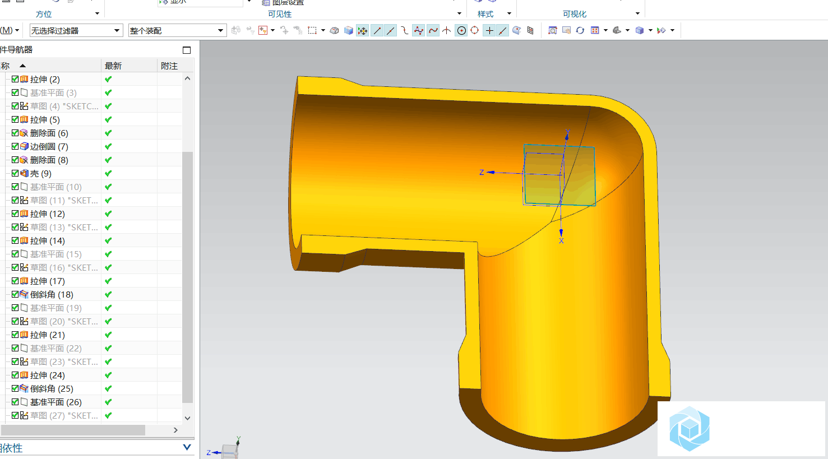Click navigator scrollbar up arrow
The image size is (828, 459).
pyautogui.click(x=188, y=78)
